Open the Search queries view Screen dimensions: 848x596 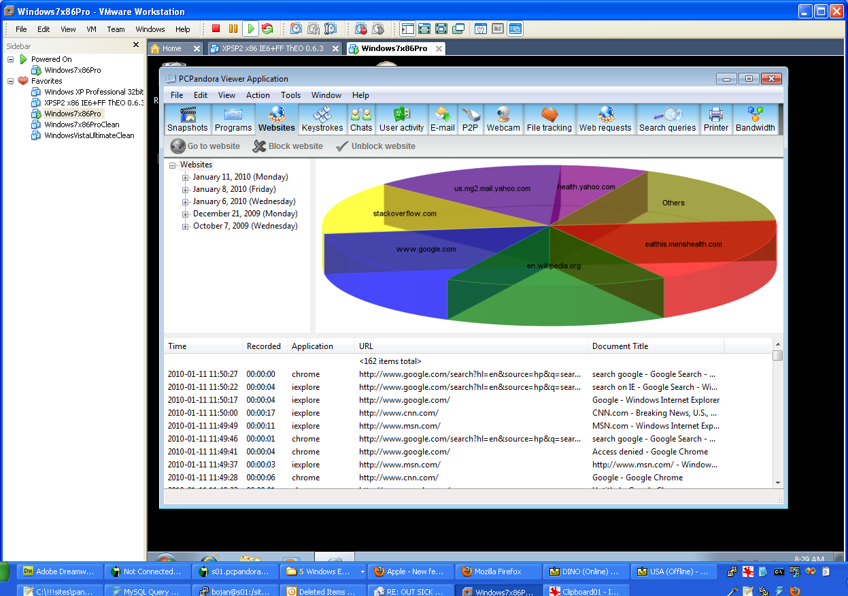668,119
